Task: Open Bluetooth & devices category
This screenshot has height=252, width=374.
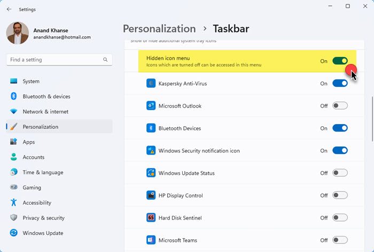Action: 59,96
